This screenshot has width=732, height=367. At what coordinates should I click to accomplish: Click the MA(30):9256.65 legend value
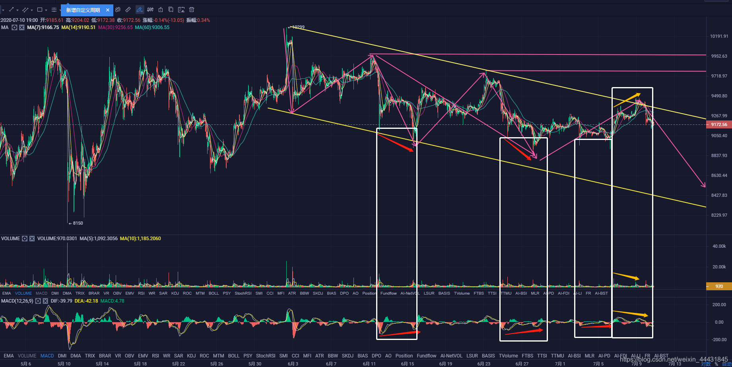115,27
